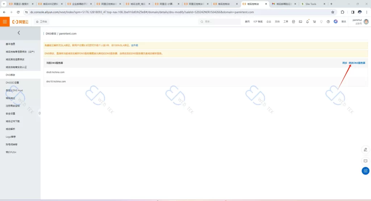Viewport: 371px width, 201px height.
Task: Click the shopping cart icon
Action: 314,22
